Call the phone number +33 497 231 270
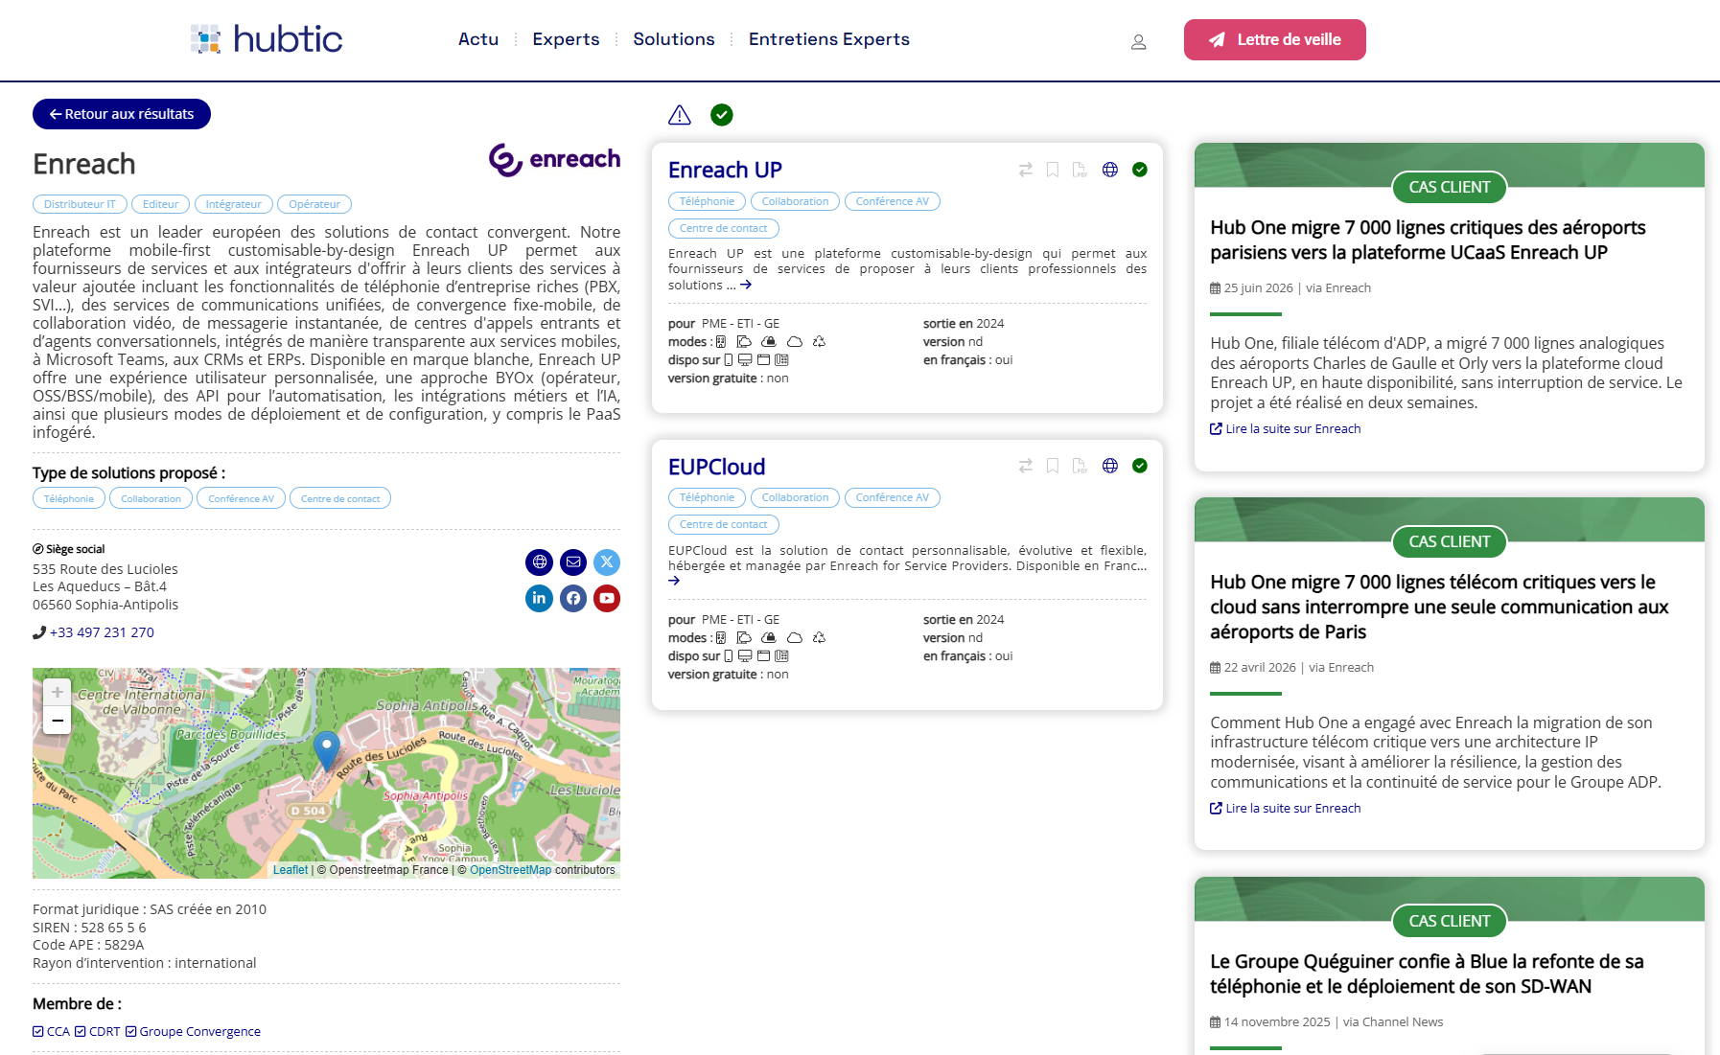This screenshot has width=1720, height=1055. [102, 632]
